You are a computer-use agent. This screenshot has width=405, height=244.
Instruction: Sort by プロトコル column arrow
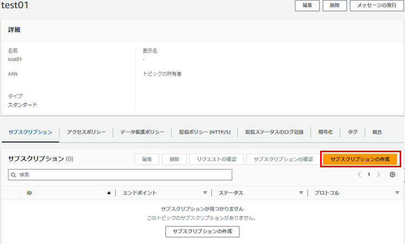[x=397, y=193]
